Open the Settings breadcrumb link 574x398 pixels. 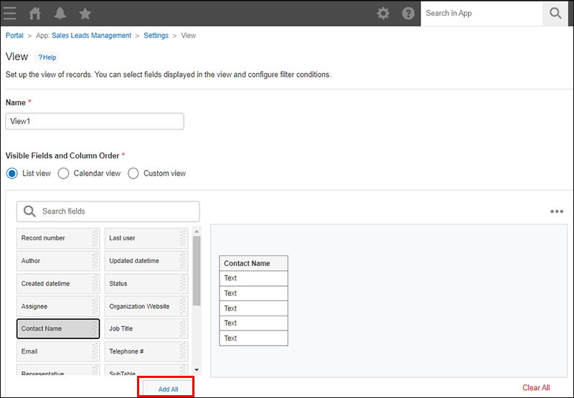click(156, 35)
